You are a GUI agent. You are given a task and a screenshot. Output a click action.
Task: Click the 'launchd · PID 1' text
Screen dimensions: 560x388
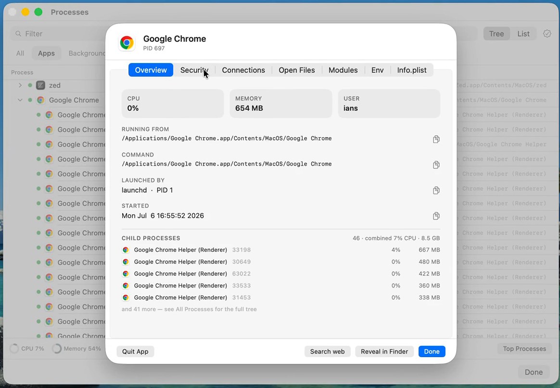(147, 190)
